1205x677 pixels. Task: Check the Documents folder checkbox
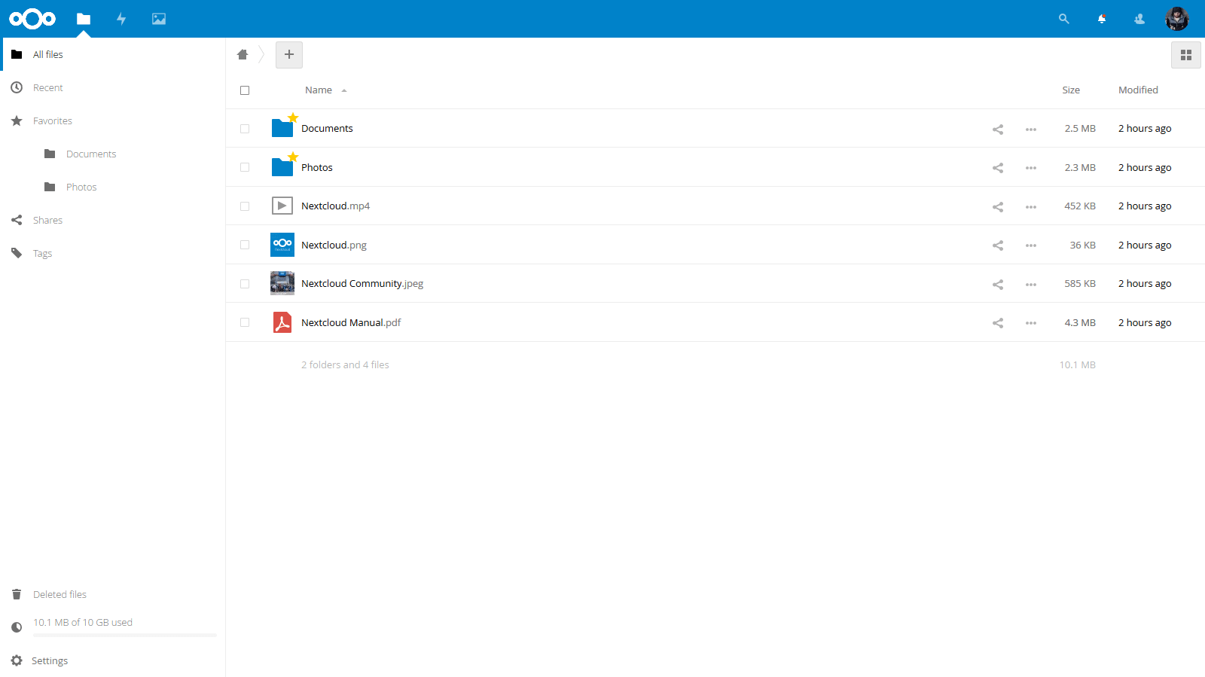(x=245, y=129)
